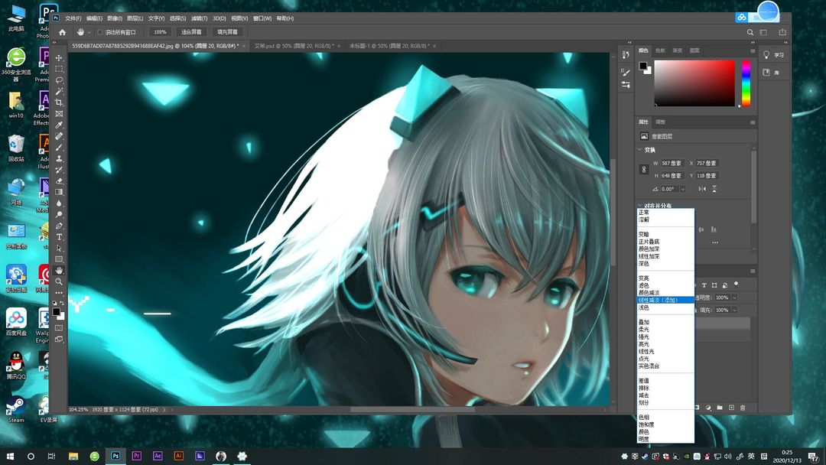
Task: Swap foreground and background colors
Action: [x=62, y=304]
